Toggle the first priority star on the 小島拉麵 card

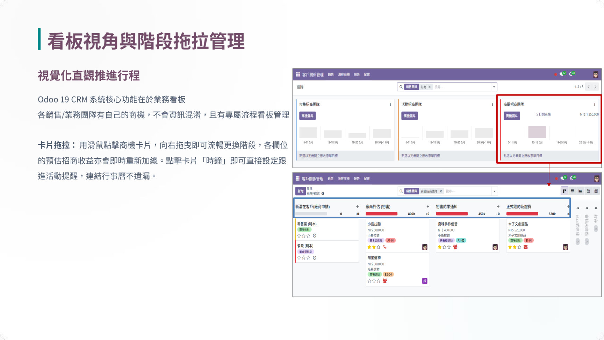[369, 247]
